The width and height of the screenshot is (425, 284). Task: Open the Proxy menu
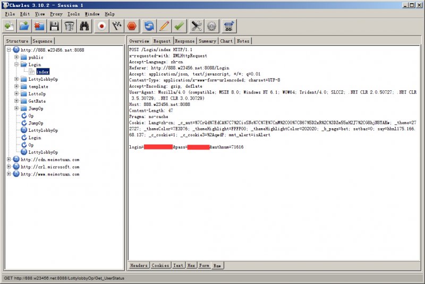click(56, 14)
